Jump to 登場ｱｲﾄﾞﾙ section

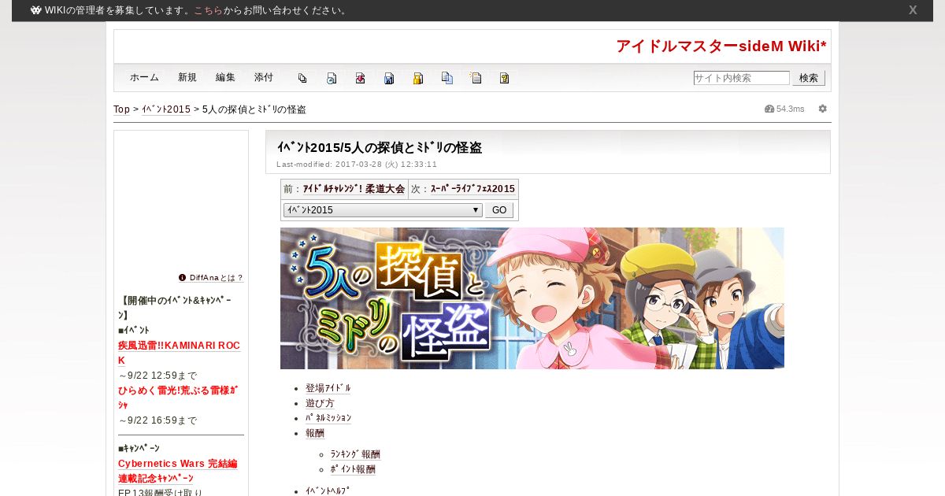pos(328,388)
